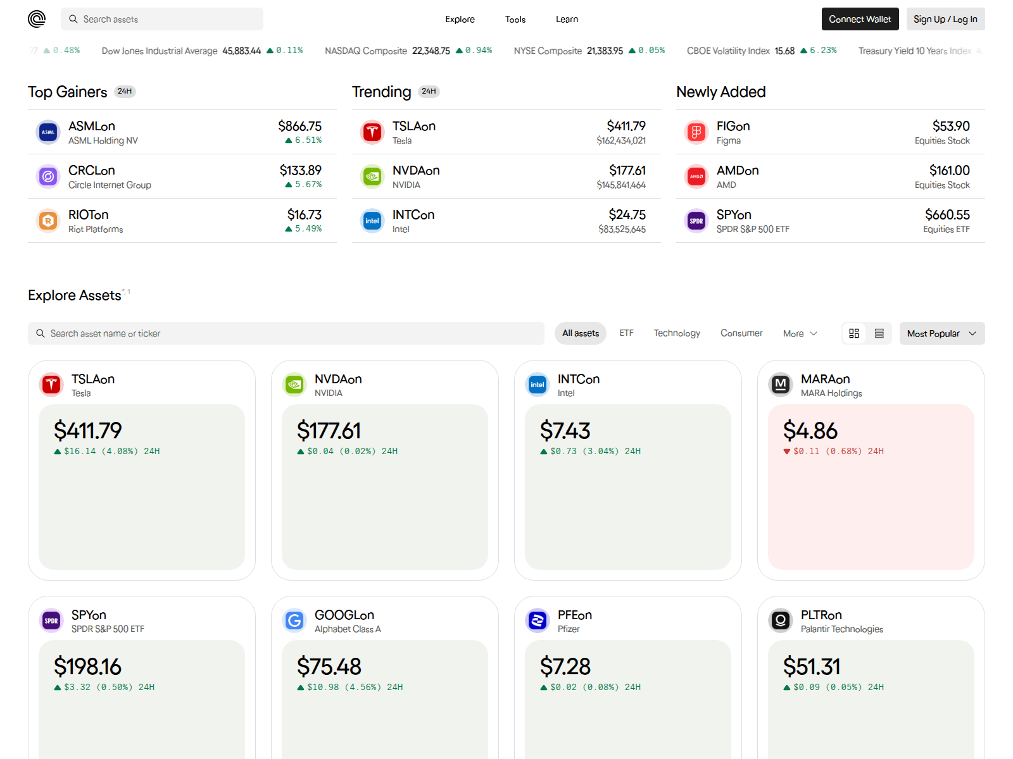This screenshot has width=1013, height=759.
Task: Open ASMLon row in Top Gainers
Action: click(x=182, y=132)
